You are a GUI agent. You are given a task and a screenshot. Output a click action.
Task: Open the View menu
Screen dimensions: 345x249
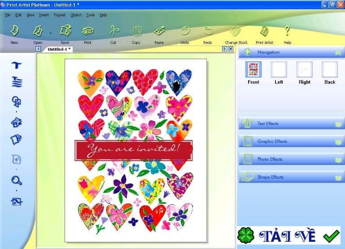31,15
